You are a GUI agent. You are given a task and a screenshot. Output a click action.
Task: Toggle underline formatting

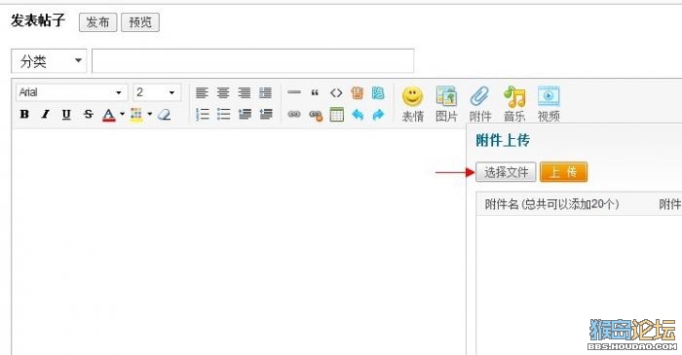click(66, 114)
